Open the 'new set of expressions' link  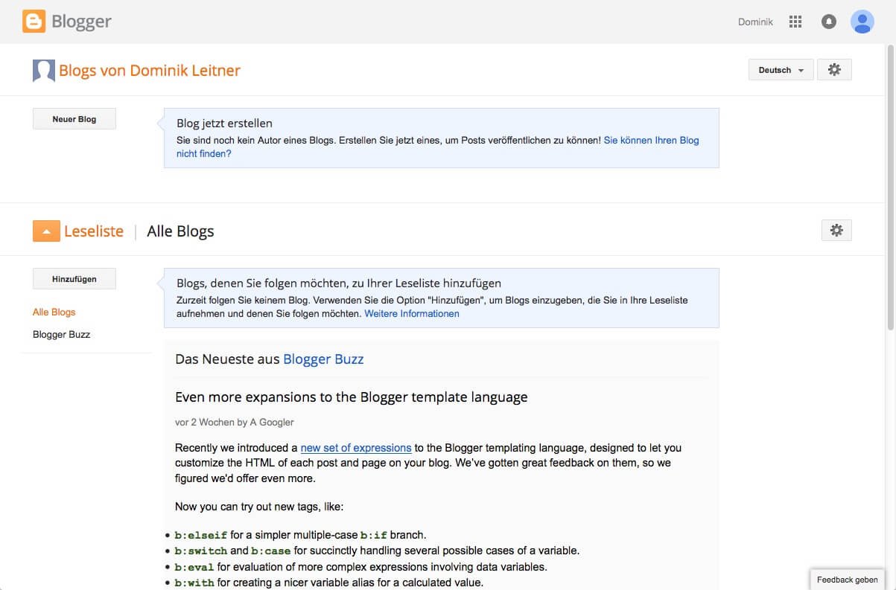click(x=355, y=447)
